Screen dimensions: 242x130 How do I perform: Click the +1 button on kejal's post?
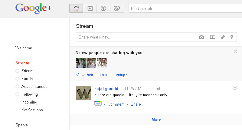(98, 104)
